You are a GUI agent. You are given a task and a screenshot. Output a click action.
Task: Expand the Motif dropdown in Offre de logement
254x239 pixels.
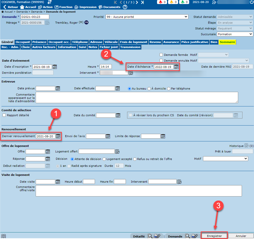(x=225, y=159)
